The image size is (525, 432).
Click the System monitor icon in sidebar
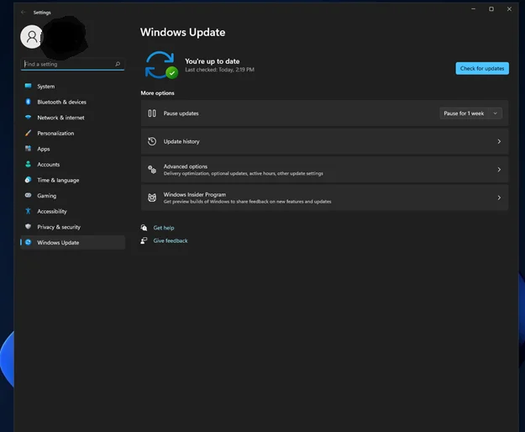click(x=28, y=86)
